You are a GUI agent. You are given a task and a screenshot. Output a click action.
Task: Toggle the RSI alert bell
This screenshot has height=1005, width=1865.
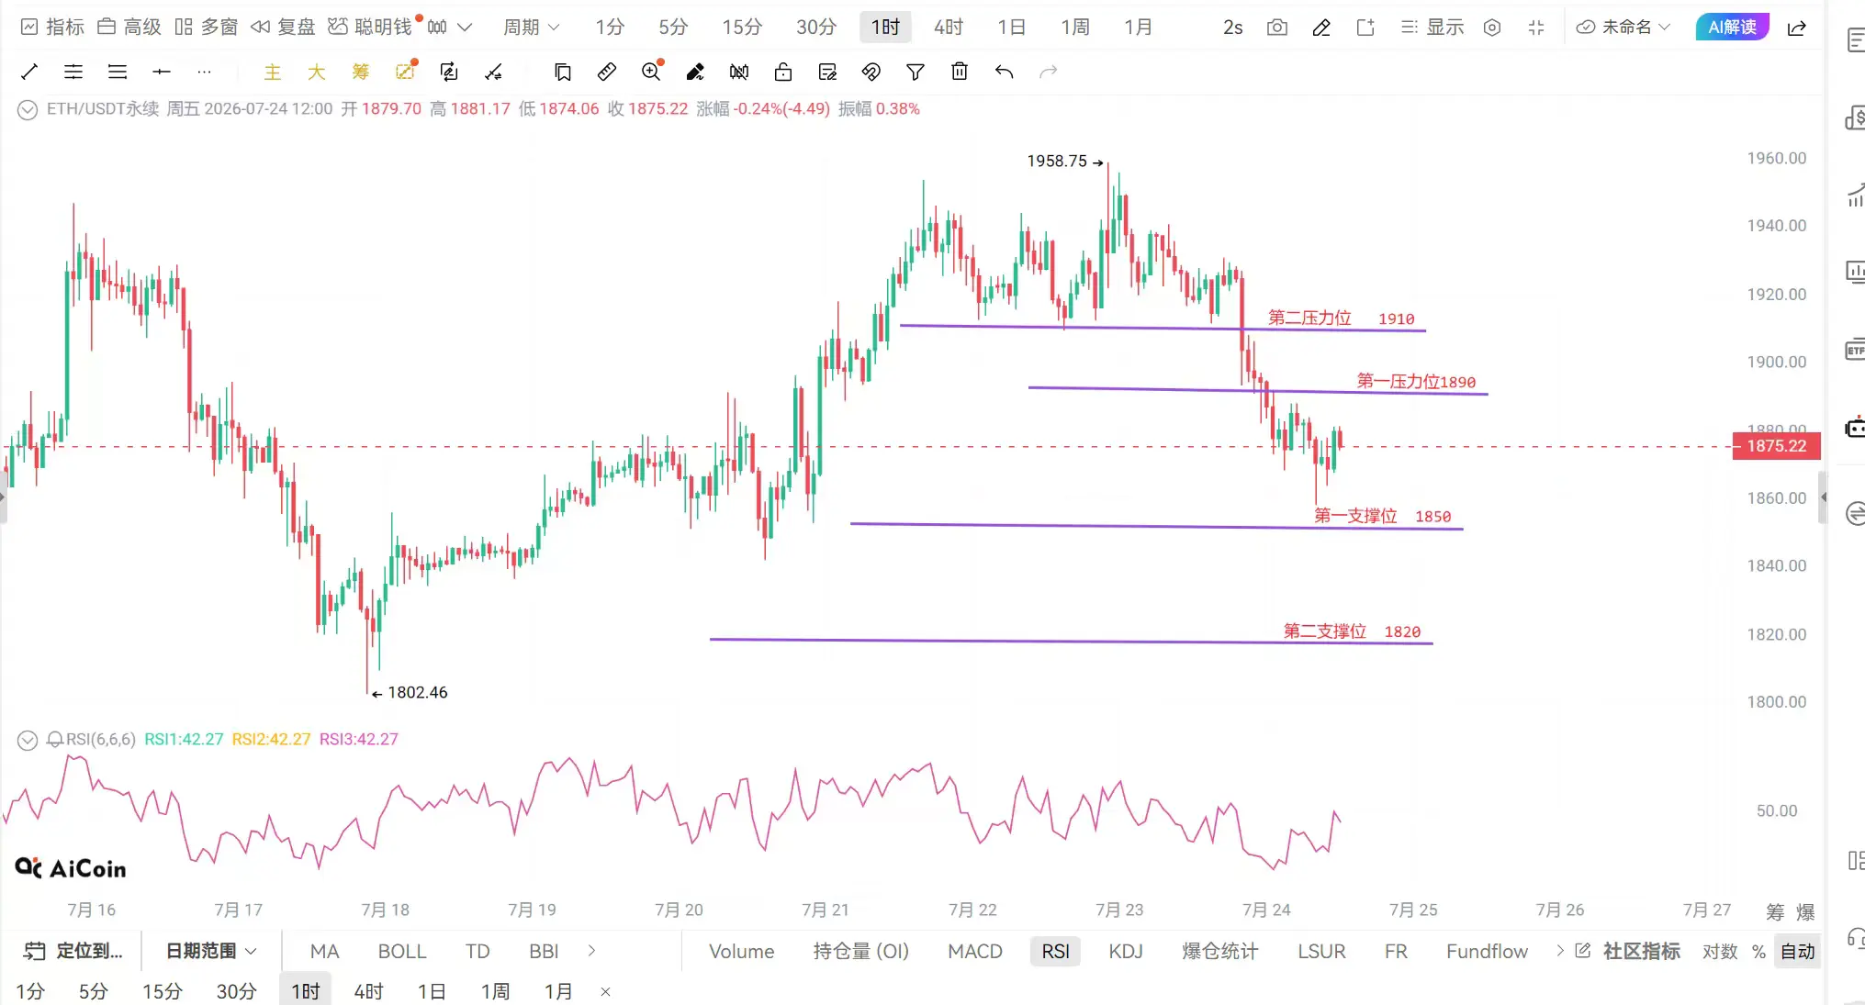pyautogui.click(x=55, y=740)
